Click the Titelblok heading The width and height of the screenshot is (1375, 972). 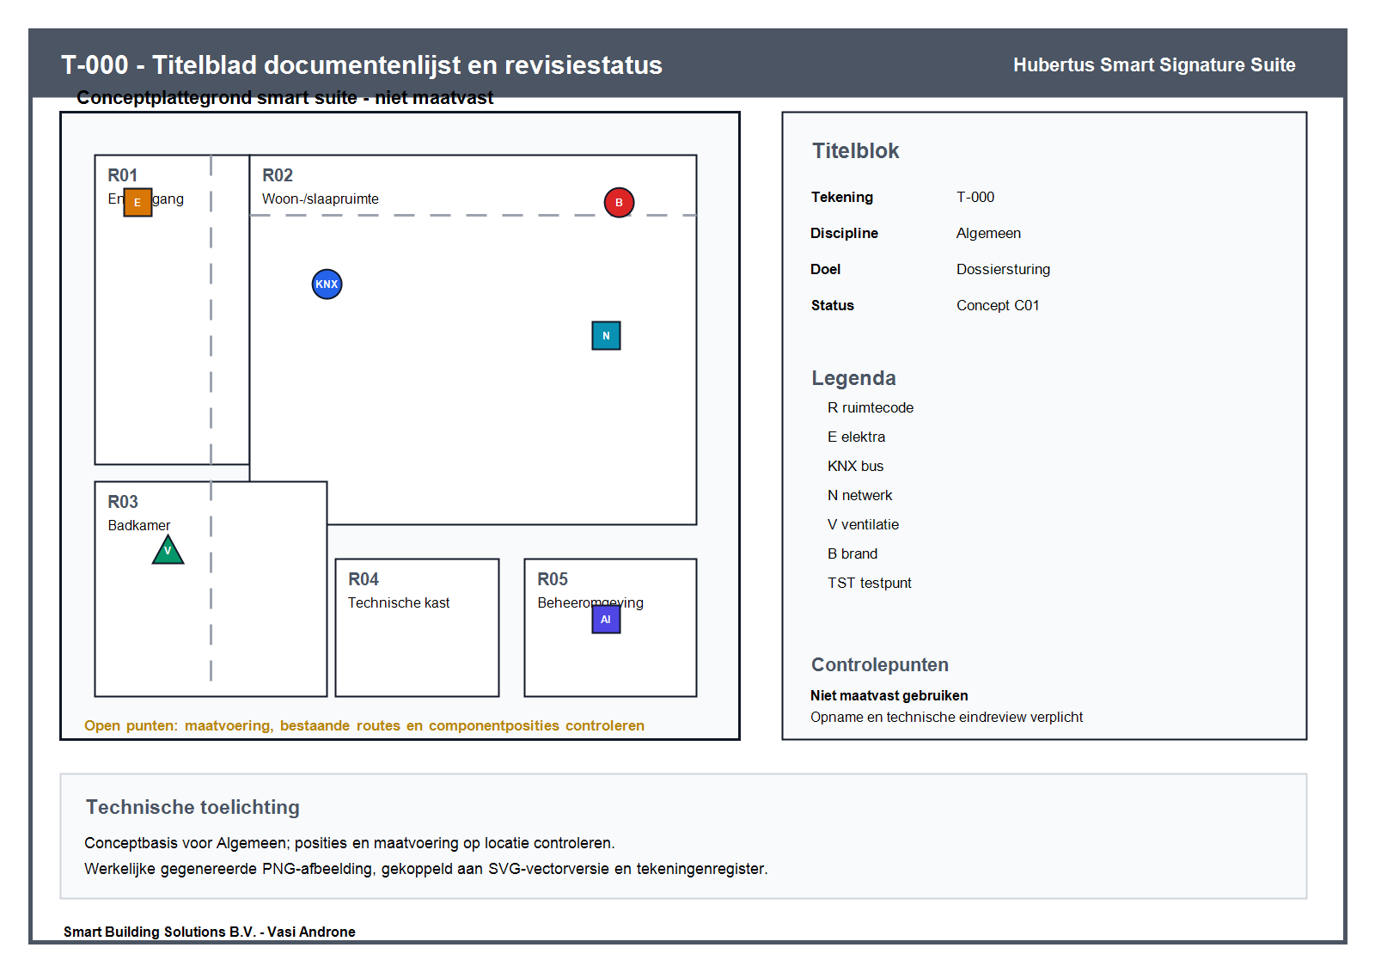(855, 151)
